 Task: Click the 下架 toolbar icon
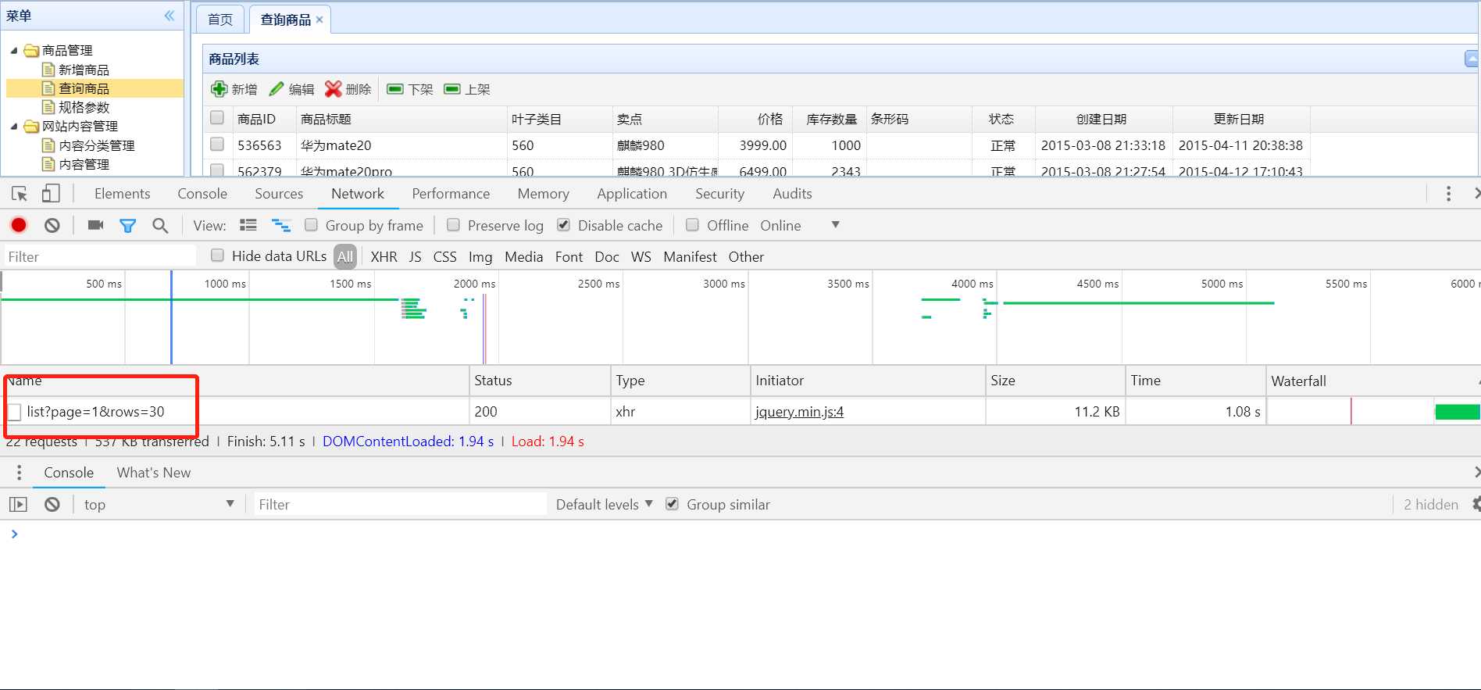[x=395, y=89]
